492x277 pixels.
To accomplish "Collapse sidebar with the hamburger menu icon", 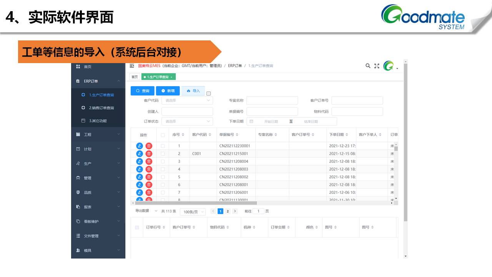I will click(132, 66).
